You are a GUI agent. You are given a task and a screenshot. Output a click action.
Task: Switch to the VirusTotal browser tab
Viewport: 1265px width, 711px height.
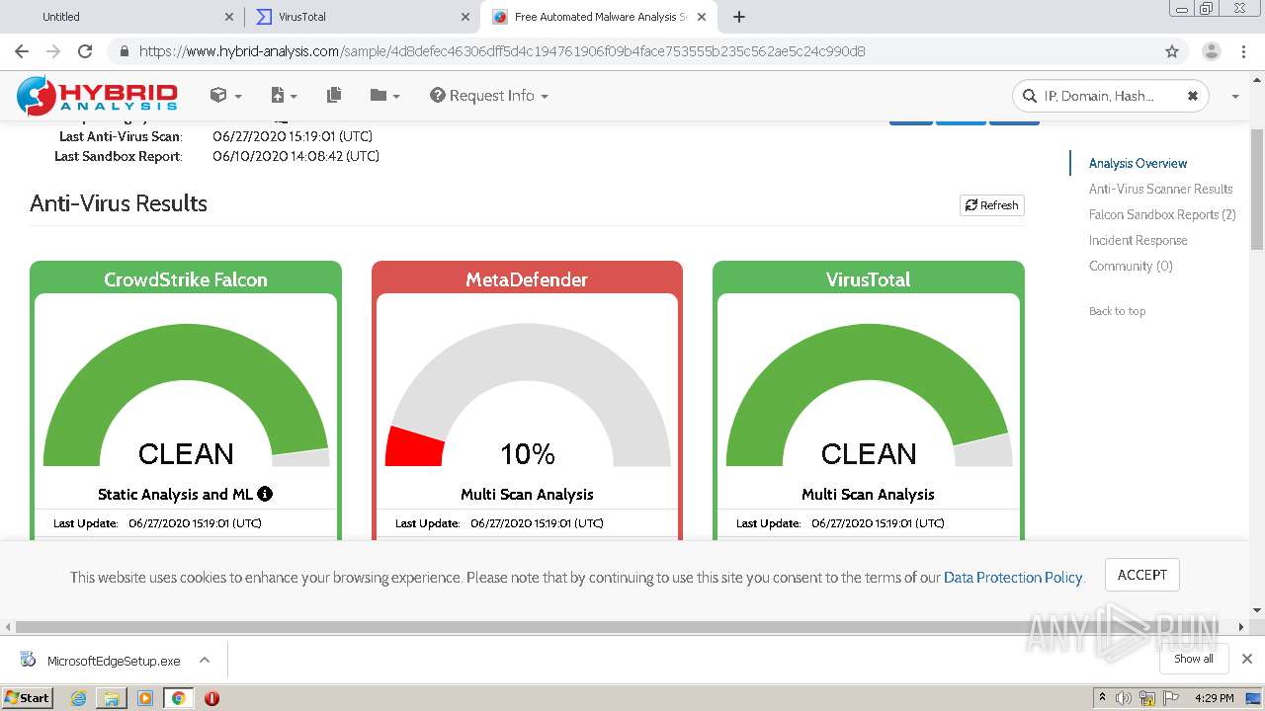coord(361,17)
